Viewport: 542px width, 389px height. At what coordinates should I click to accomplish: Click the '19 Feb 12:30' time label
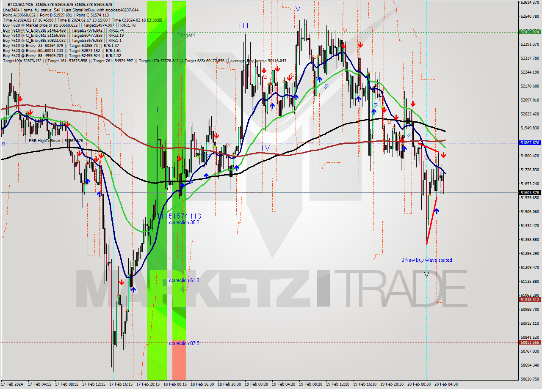(x=338, y=384)
